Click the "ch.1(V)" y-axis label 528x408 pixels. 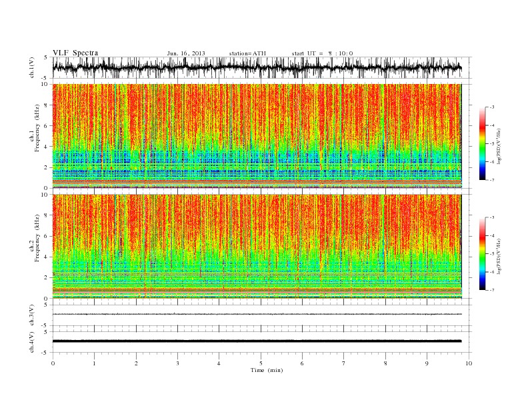(x=32, y=68)
